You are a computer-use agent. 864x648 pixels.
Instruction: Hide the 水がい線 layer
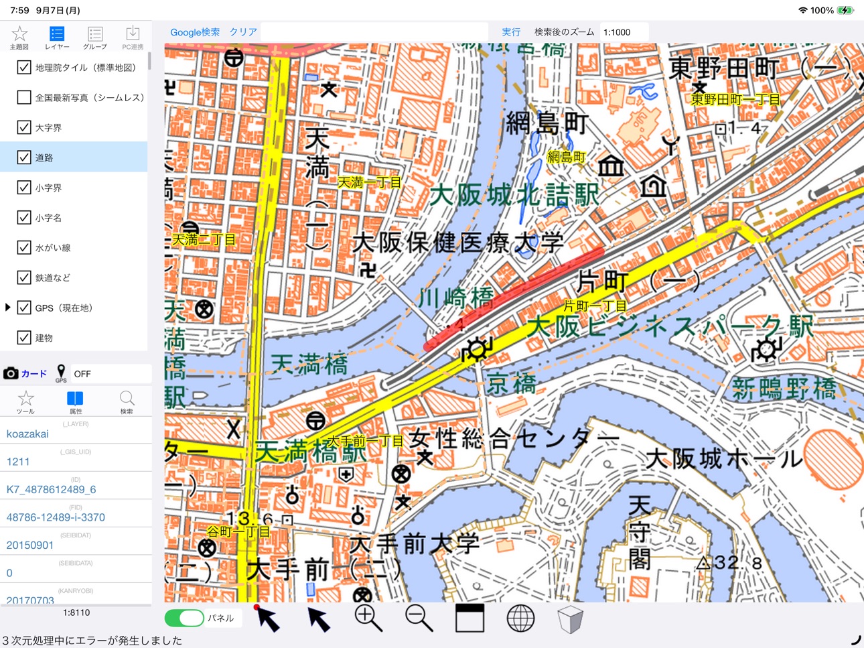[x=24, y=247]
